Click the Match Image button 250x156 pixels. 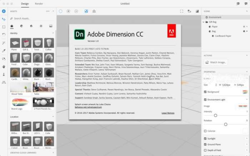tap(216, 62)
